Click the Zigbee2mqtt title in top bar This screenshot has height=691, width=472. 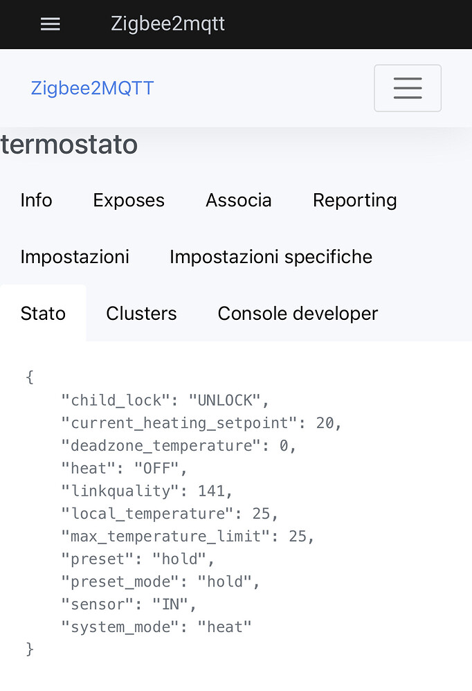click(167, 24)
